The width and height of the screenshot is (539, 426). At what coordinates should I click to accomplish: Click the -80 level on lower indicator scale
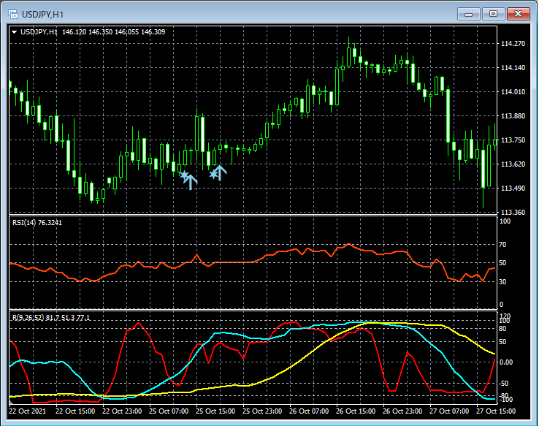coord(504,396)
